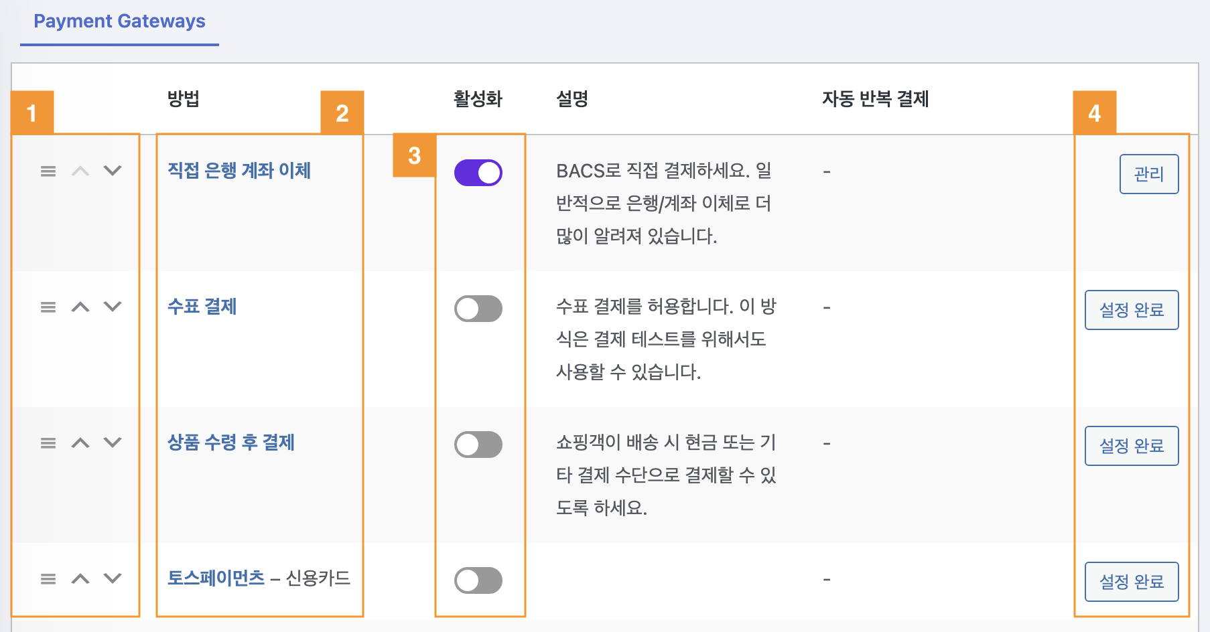
Task: Move 토스페이먼츠 down with arrow
Action: tap(113, 578)
